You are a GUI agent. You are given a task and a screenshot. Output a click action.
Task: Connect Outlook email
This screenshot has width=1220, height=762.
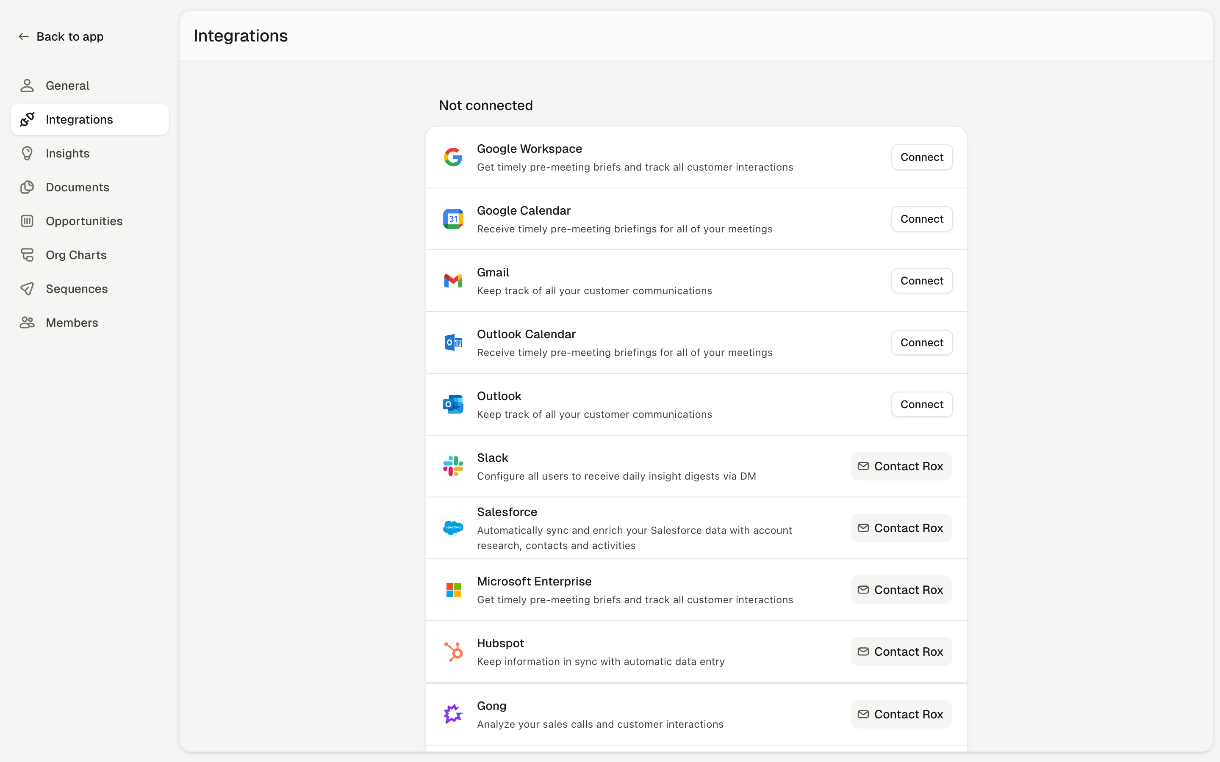pyautogui.click(x=921, y=404)
